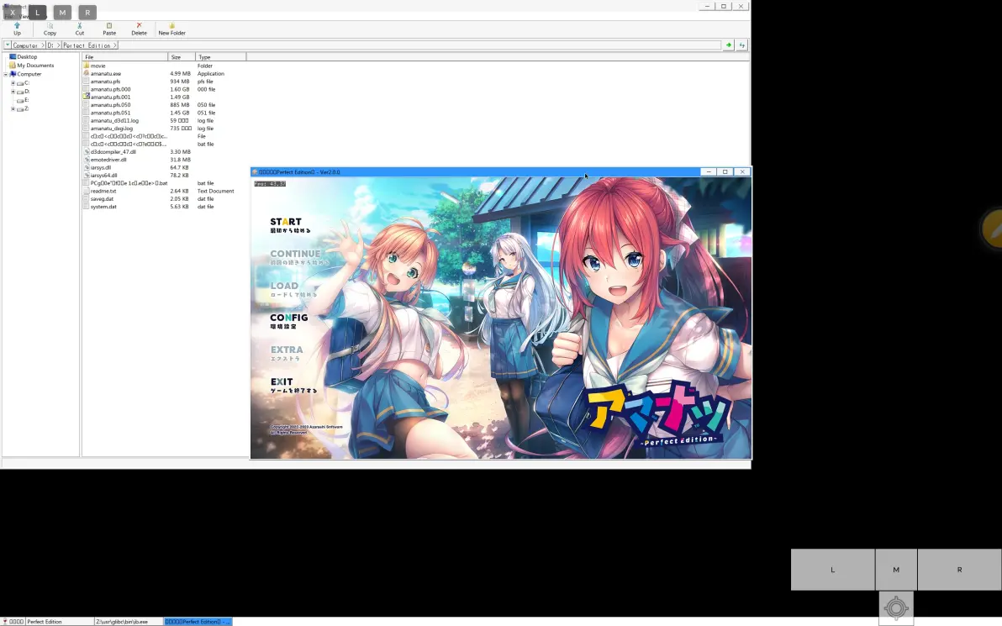The height and width of the screenshot is (626, 1002).
Task: Tap the small R overlay button at top
Action: (x=87, y=12)
